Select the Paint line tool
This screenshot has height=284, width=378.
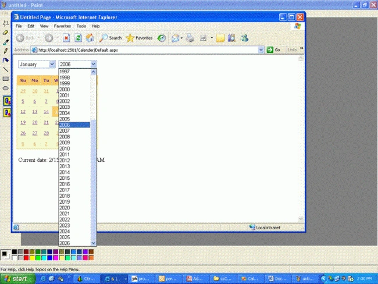point(6,70)
